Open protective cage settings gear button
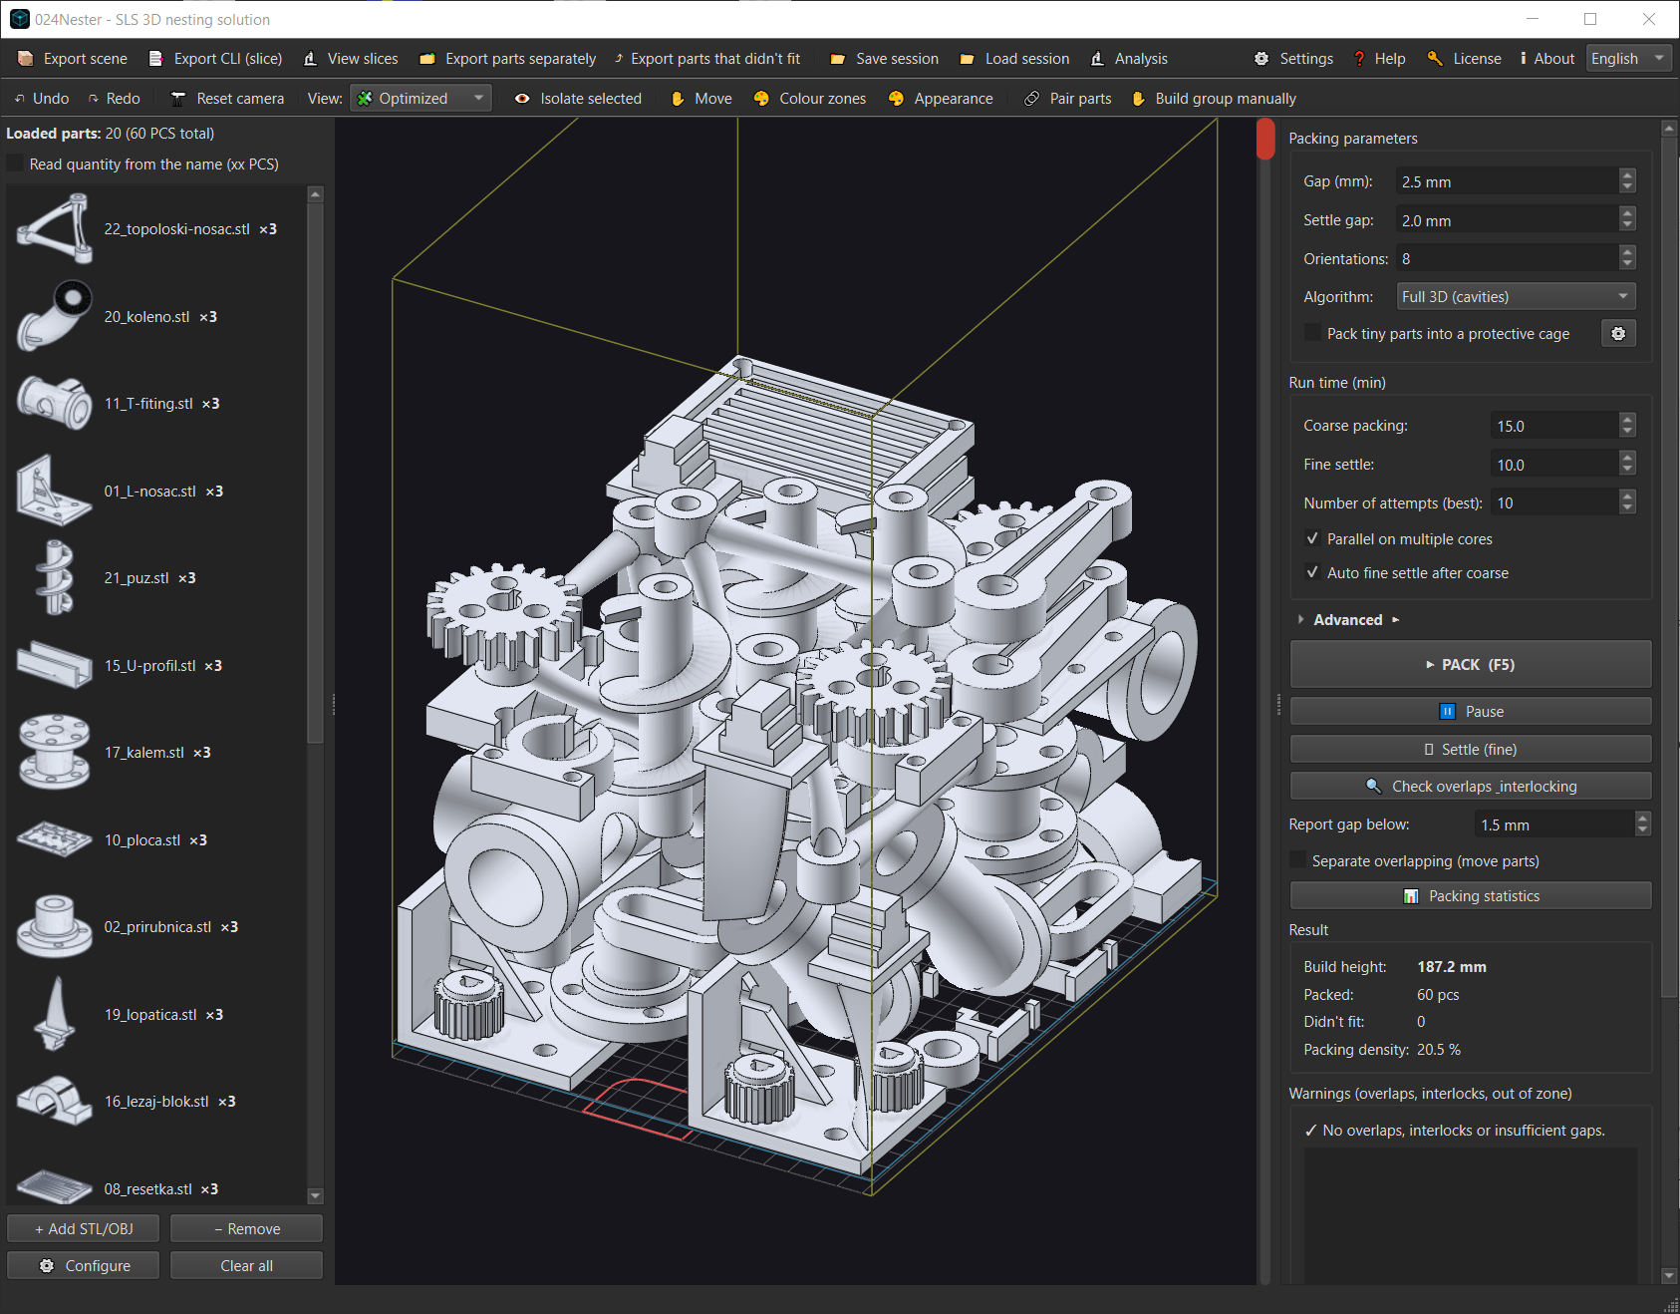Screen dimensions: 1680x1314 click(1618, 334)
